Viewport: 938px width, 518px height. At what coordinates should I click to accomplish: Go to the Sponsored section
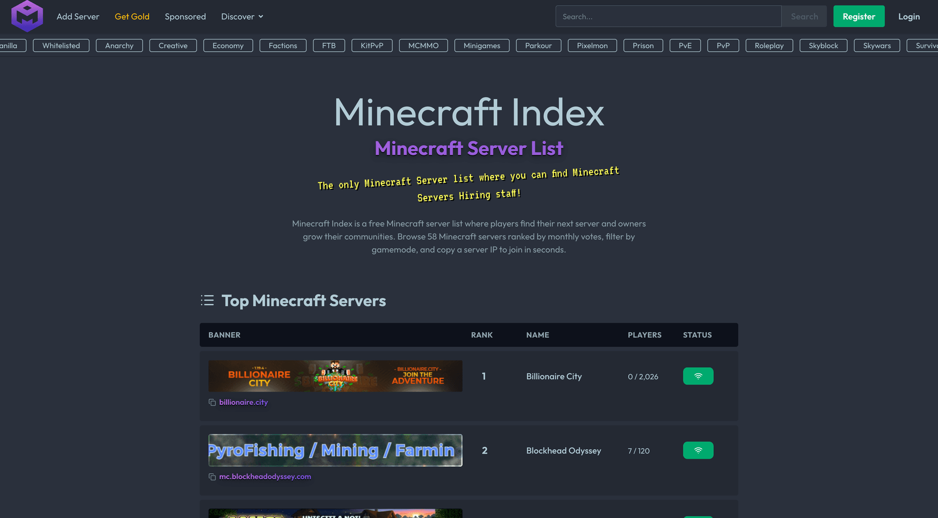click(185, 17)
